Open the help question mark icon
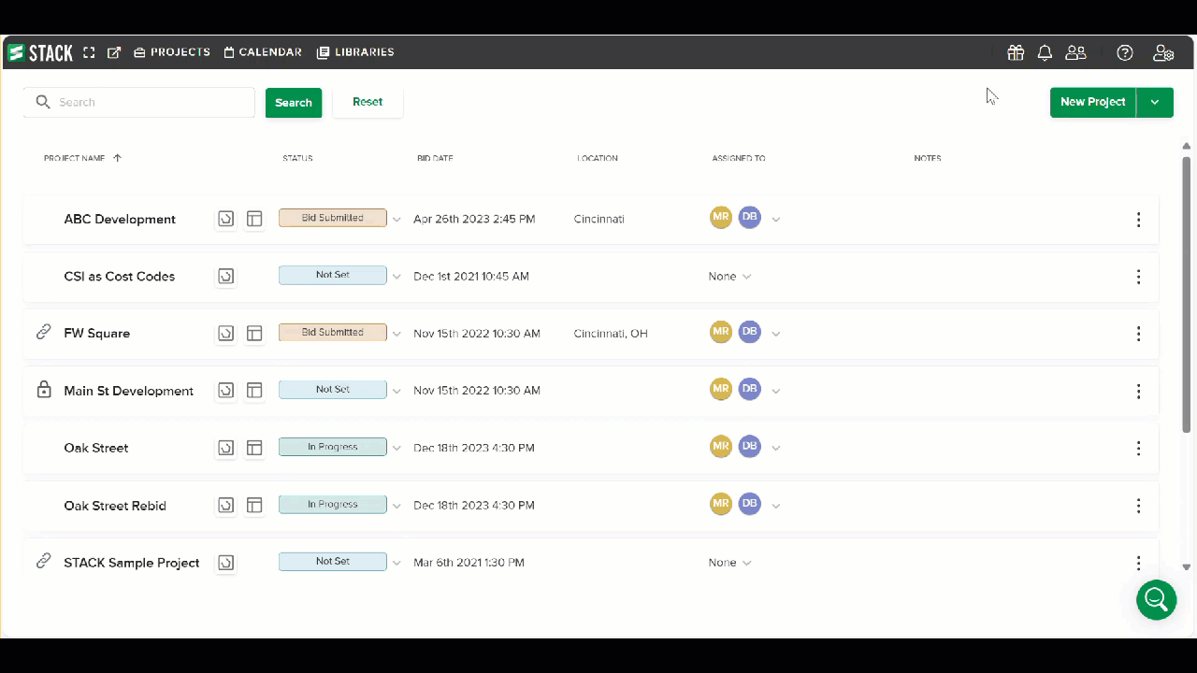Screen dimensions: 1197x673 [x=1125, y=53]
